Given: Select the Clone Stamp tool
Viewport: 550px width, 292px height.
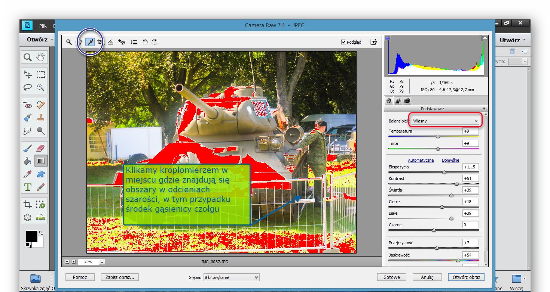Looking at the screenshot, I should point(40,118).
